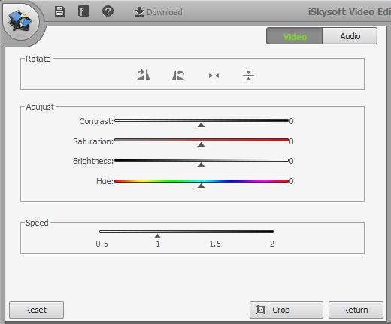Open the Facebook share icon
Screen dimensions: 391x324
[83, 11]
